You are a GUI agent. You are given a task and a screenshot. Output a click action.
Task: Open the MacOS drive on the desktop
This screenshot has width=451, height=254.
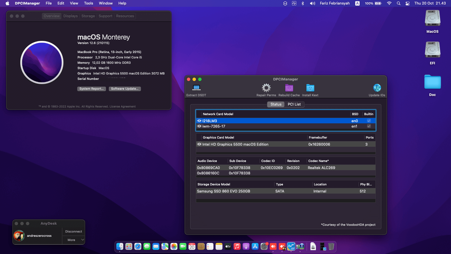[432, 19]
